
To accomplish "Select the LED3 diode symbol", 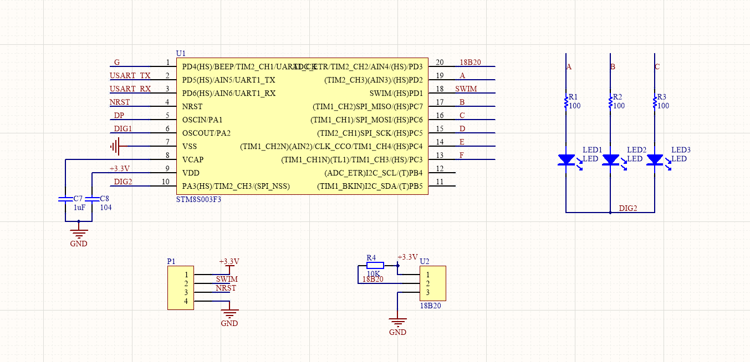I will pyautogui.click(x=654, y=161).
